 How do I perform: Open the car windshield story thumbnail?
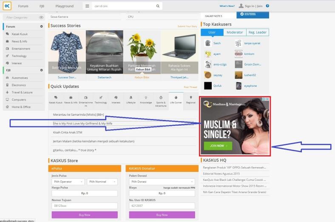105,52
